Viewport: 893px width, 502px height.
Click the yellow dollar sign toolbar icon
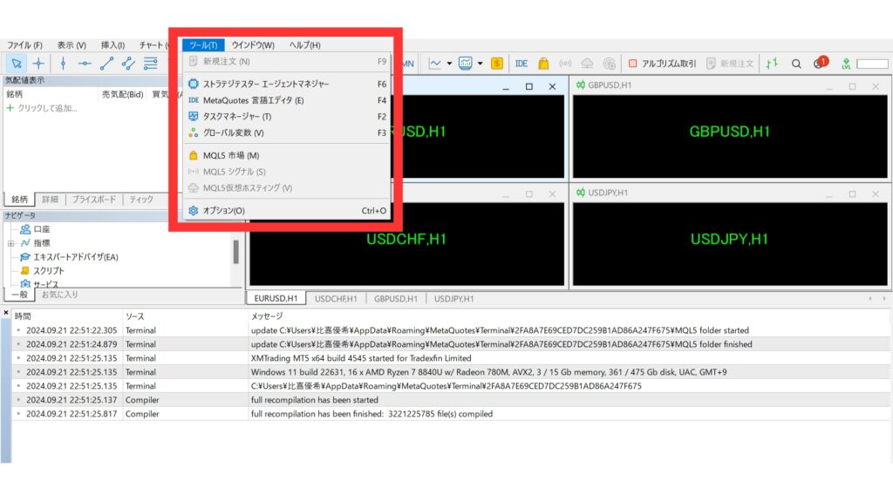(497, 63)
